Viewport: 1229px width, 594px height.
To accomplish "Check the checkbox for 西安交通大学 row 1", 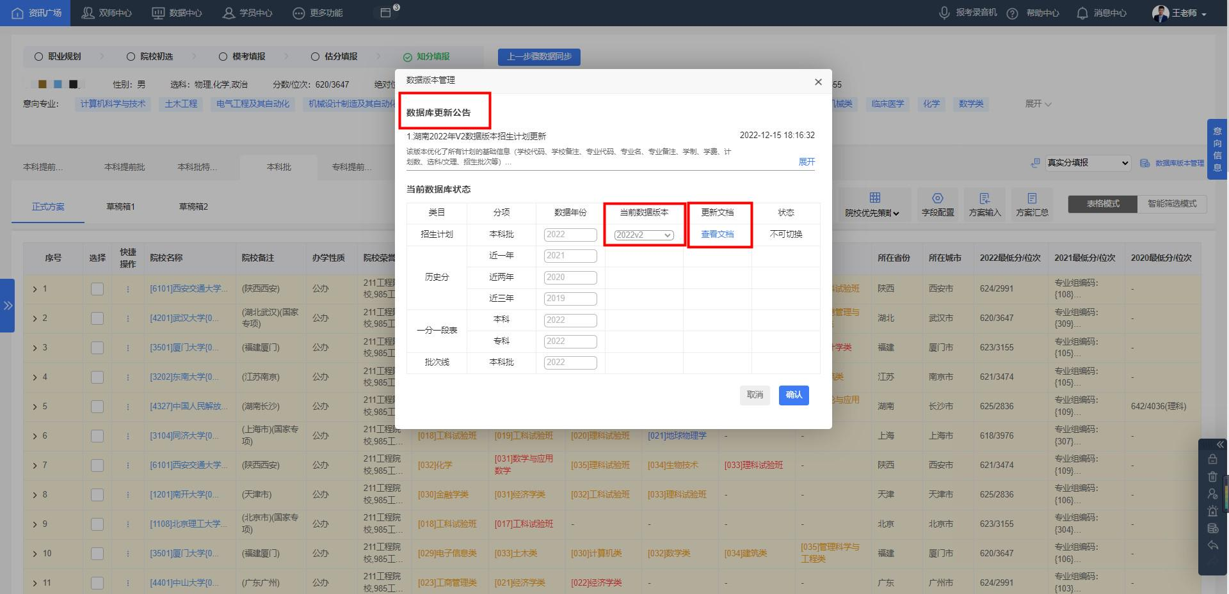I will tap(97, 288).
